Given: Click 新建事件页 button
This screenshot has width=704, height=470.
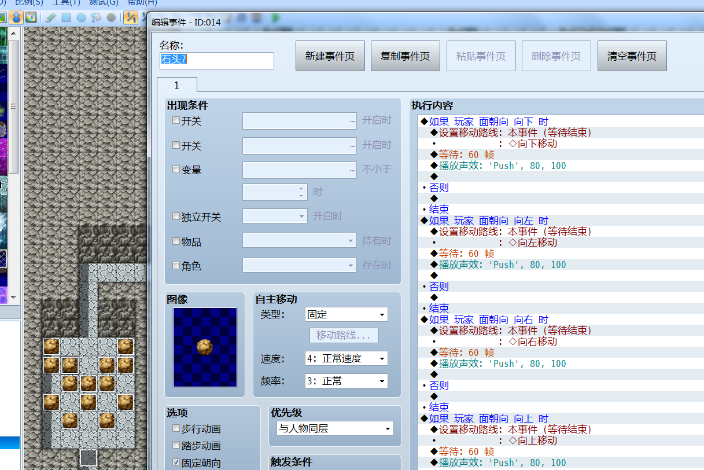Looking at the screenshot, I should pyautogui.click(x=330, y=56).
